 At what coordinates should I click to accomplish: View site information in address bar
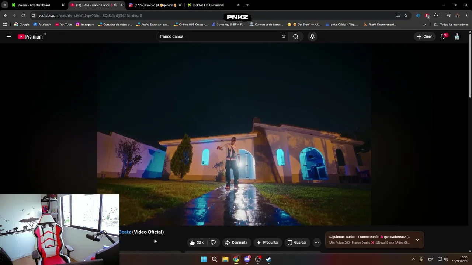pos(34,15)
